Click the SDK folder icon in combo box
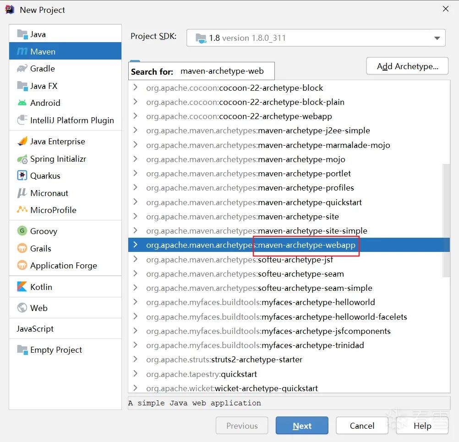459x442 pixels. point(201,38)
